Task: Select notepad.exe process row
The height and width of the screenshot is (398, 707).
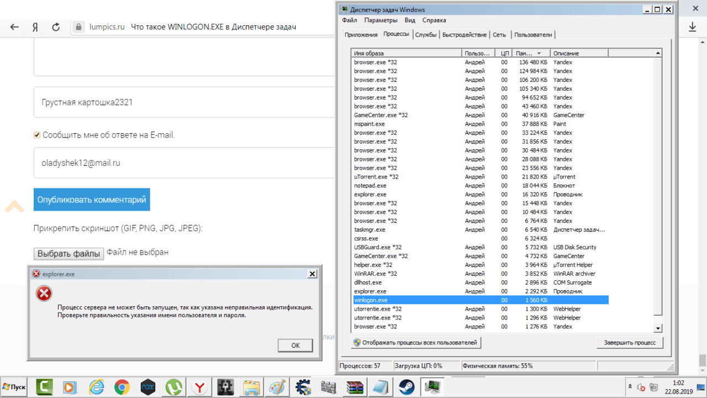Action: click(x=479, y=186)
